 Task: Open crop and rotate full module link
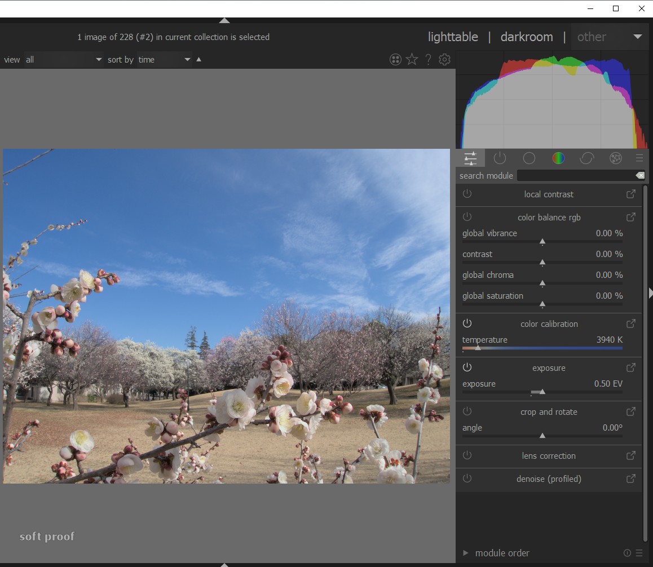[631, 411]
